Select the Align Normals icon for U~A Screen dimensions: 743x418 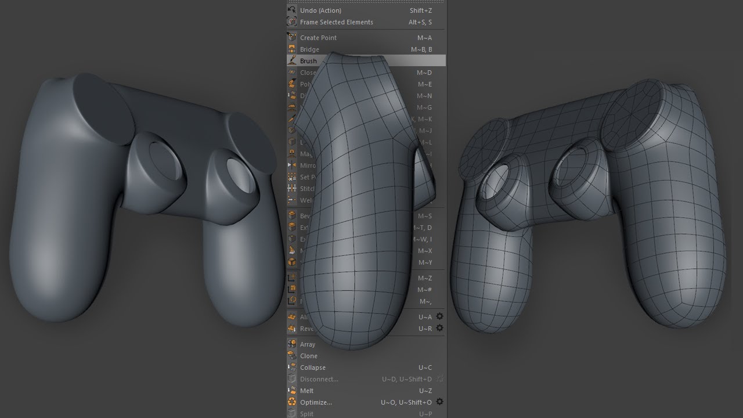(292, 317)
